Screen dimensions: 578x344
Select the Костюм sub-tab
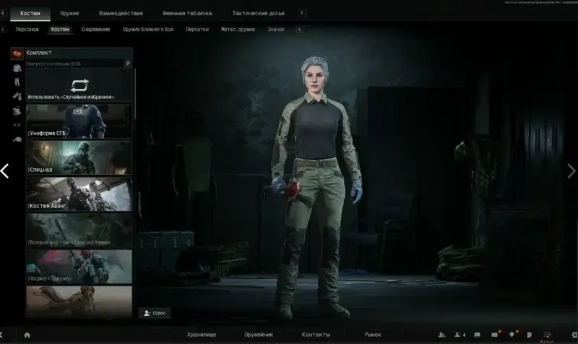click(60, 29)
